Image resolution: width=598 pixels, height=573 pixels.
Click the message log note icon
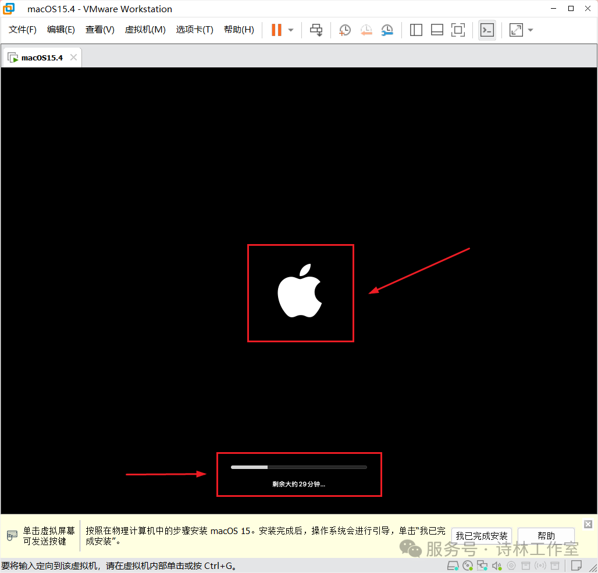click(x=576, y=565)
